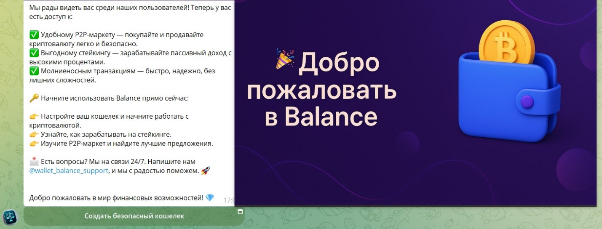This screenshot has width=602, height=229.
Task: Click the message timestamp
Action: pyautogui.click(x=229, y=200)
